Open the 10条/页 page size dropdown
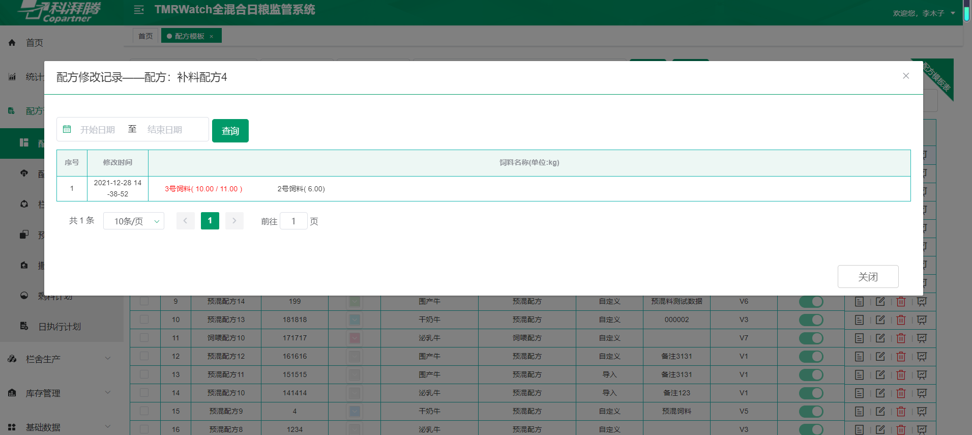The image size is (972, 435). [133, 221]
